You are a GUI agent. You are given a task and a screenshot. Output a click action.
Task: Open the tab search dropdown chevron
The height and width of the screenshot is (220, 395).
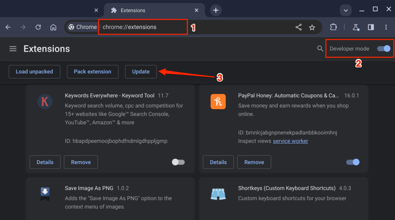click(x=346, y=10)
